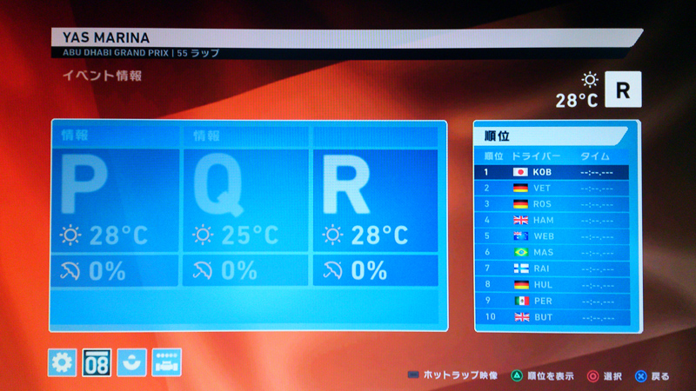Viewport: 696px width, 391px height.
Task: Click the umbrella rain icon in Practice panel
Action: [70, 270]
